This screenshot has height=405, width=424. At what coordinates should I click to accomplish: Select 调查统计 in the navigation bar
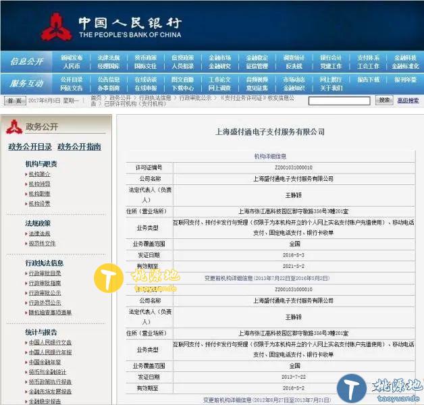point(294,57)
